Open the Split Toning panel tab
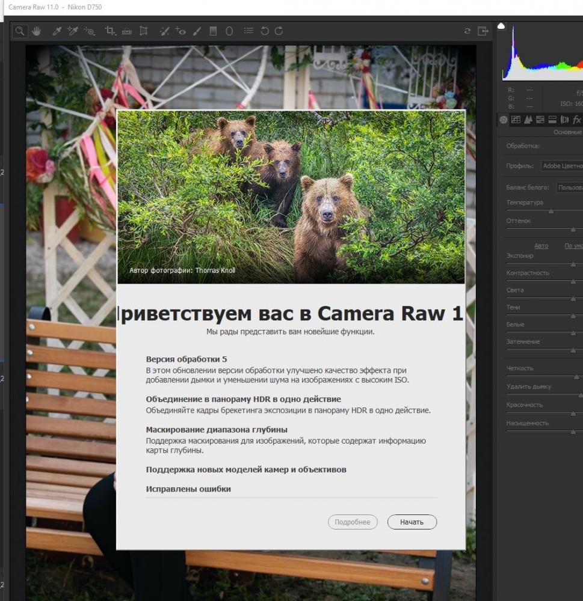The image size is (583, 601). tap(552, 120)
